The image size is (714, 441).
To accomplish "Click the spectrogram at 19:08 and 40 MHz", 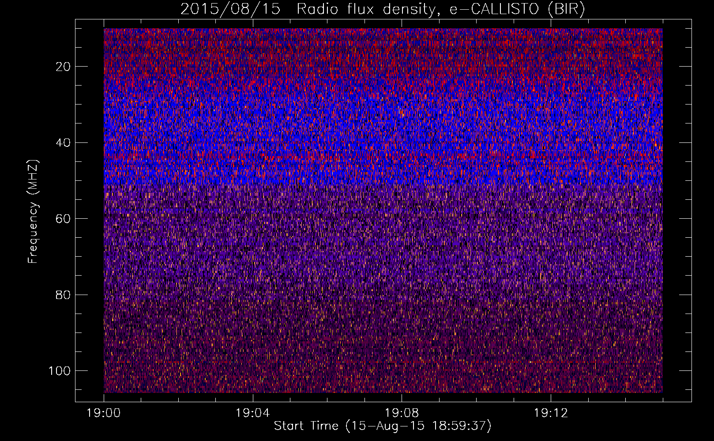I will 402,142.
